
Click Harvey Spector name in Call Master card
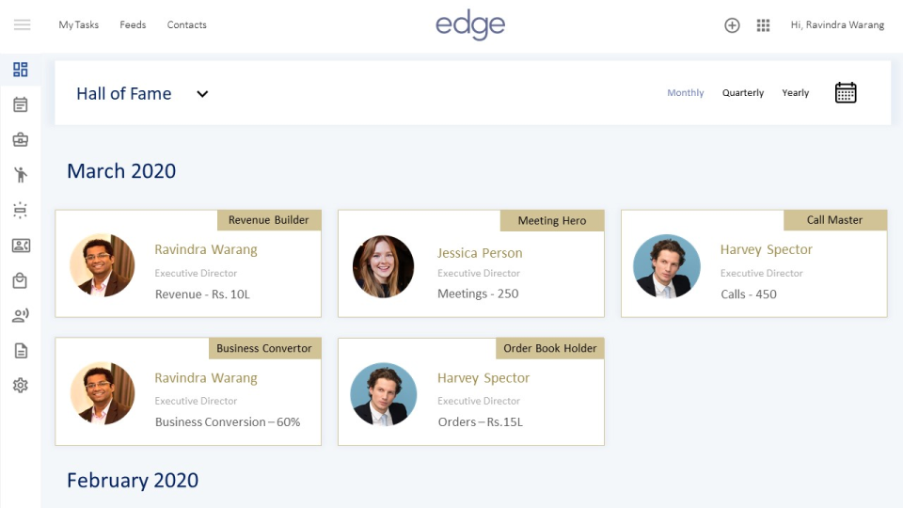(766, 249)
